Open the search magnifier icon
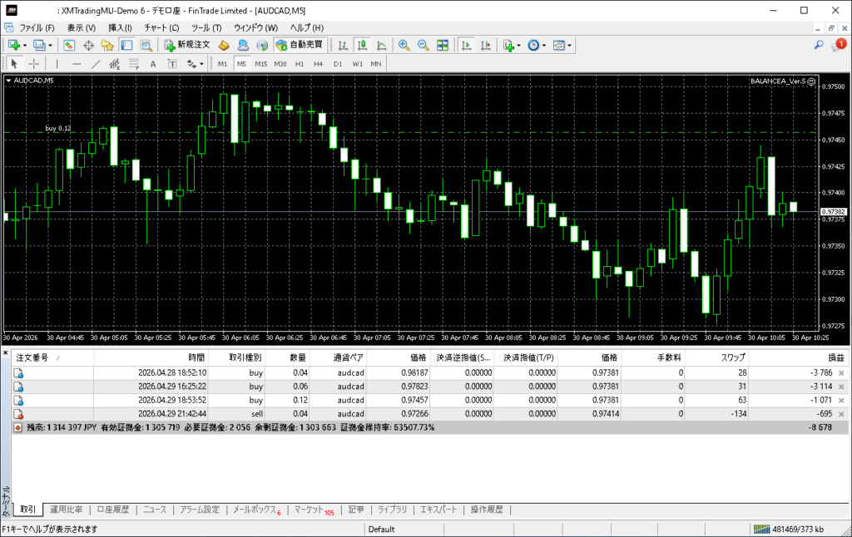This screenshot has height=537, width=852. [819, 45]
